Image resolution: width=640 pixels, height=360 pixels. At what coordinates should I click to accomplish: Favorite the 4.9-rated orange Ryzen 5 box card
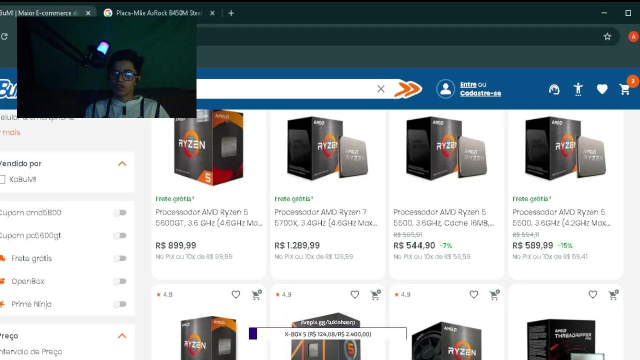[355, 295]
